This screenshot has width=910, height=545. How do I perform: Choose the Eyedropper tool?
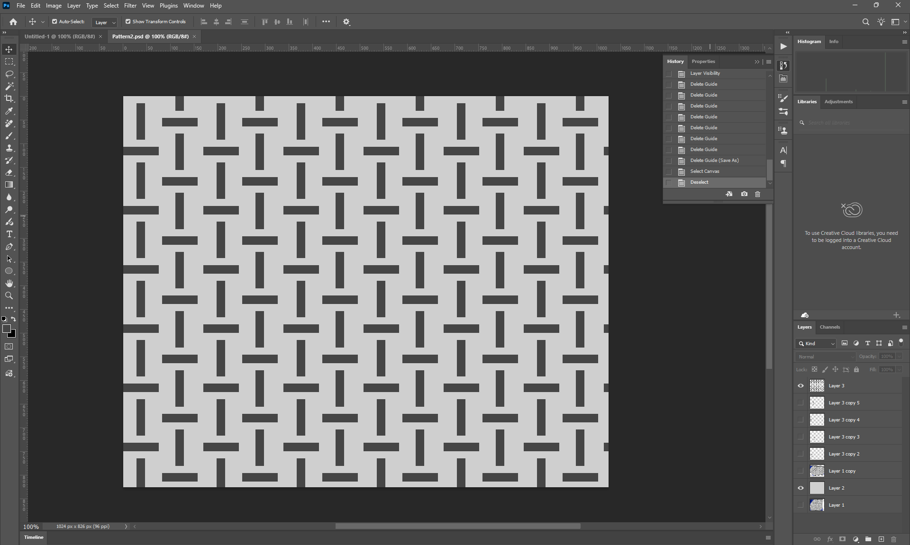point(9,111)
